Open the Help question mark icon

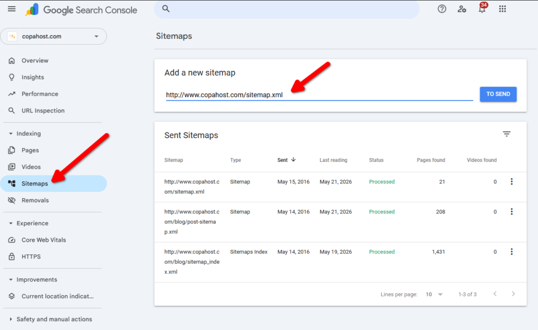click(x=442, y=9)
